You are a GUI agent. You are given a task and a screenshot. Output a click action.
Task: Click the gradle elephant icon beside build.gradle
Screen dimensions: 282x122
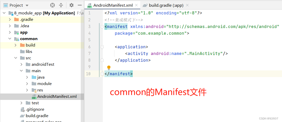click(22, 116)
